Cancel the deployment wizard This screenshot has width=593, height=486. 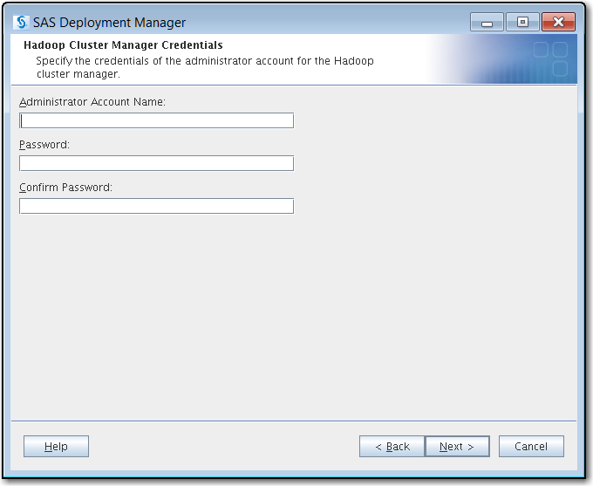tap(531, 446)
